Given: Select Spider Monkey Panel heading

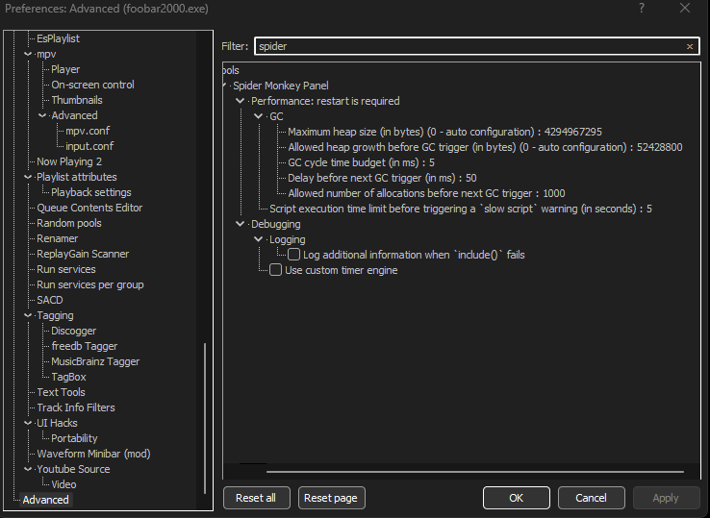Looking at the screenshot, I should click(x=281, y=86).
